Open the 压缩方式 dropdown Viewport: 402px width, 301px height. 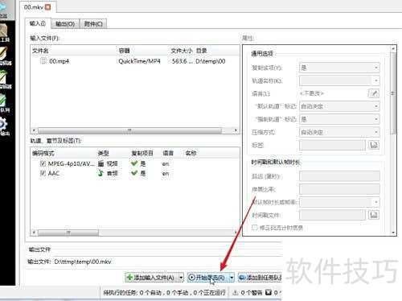(x=339, y=132)
